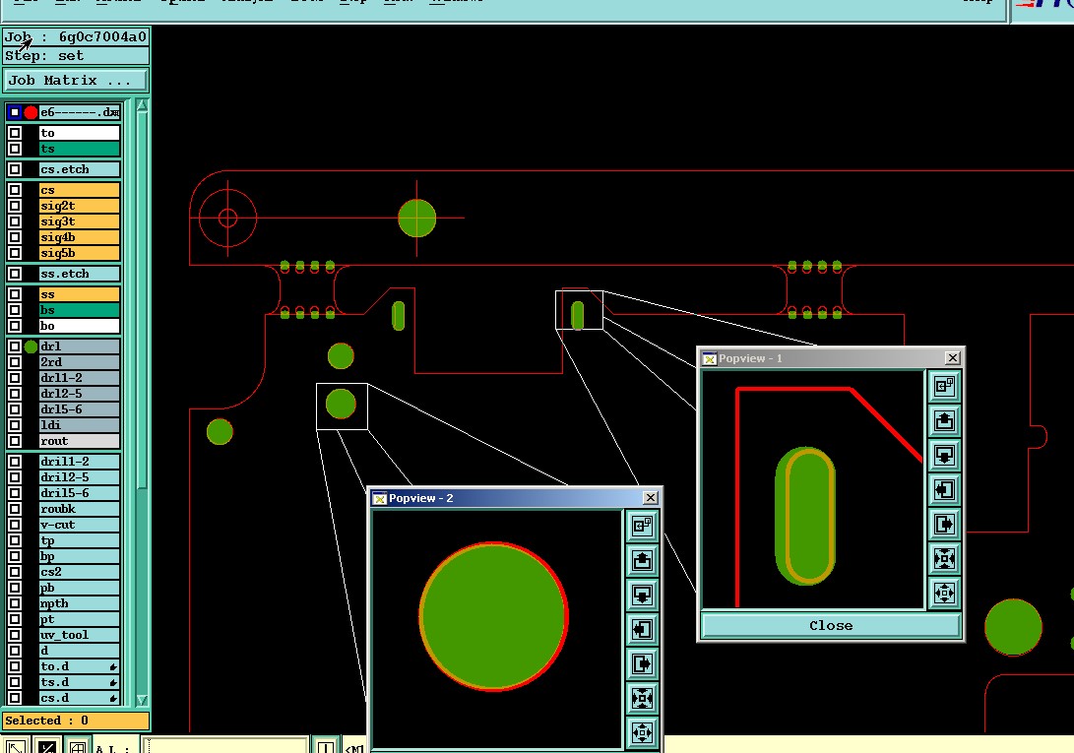Toggle checkbox for the ts layer
Screen dimensions: 1074x753
click(x=15, y=149)
